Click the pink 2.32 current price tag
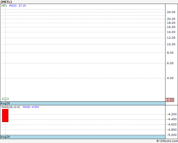 click(x=170, y=100)
